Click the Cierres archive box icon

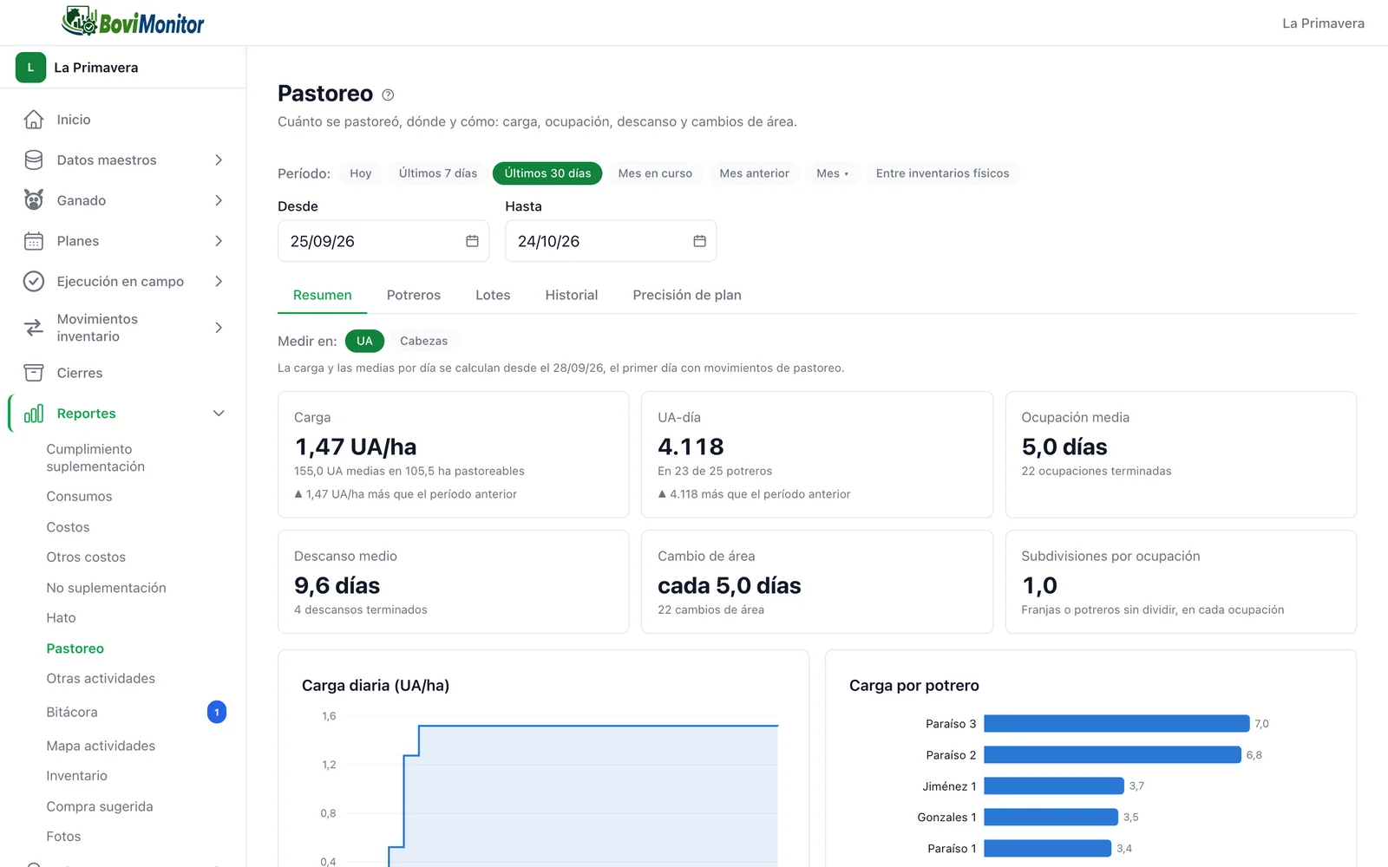[34, 373]
